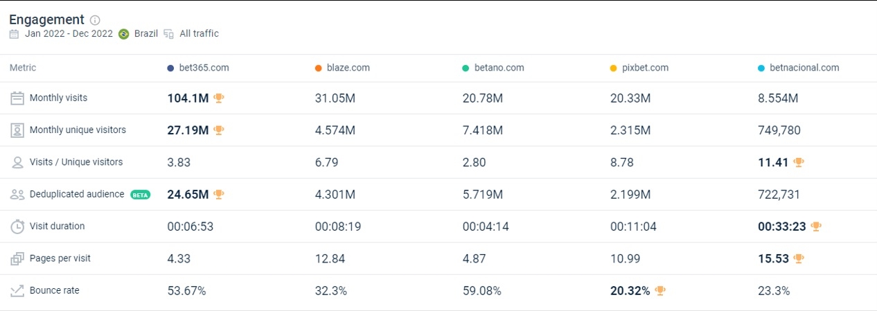Click the Engagement info icon

click(96, 20)
